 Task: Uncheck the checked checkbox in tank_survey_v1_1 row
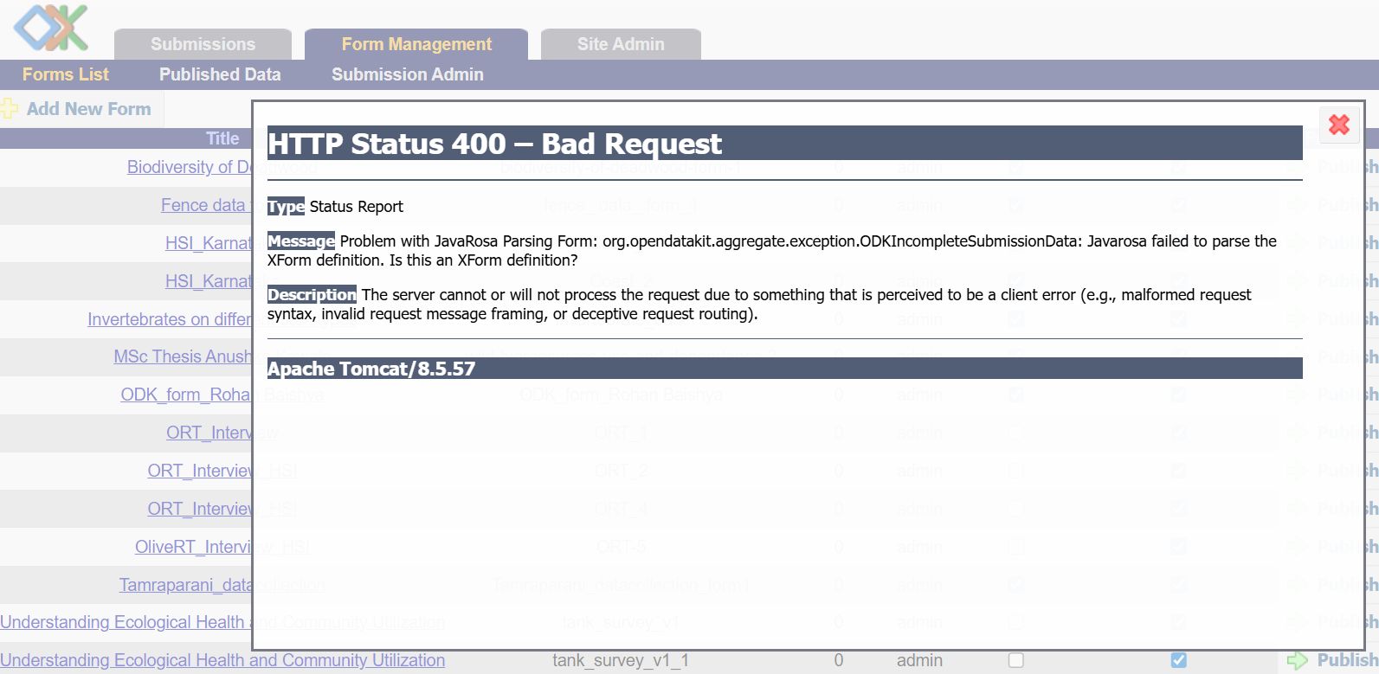1178,660
